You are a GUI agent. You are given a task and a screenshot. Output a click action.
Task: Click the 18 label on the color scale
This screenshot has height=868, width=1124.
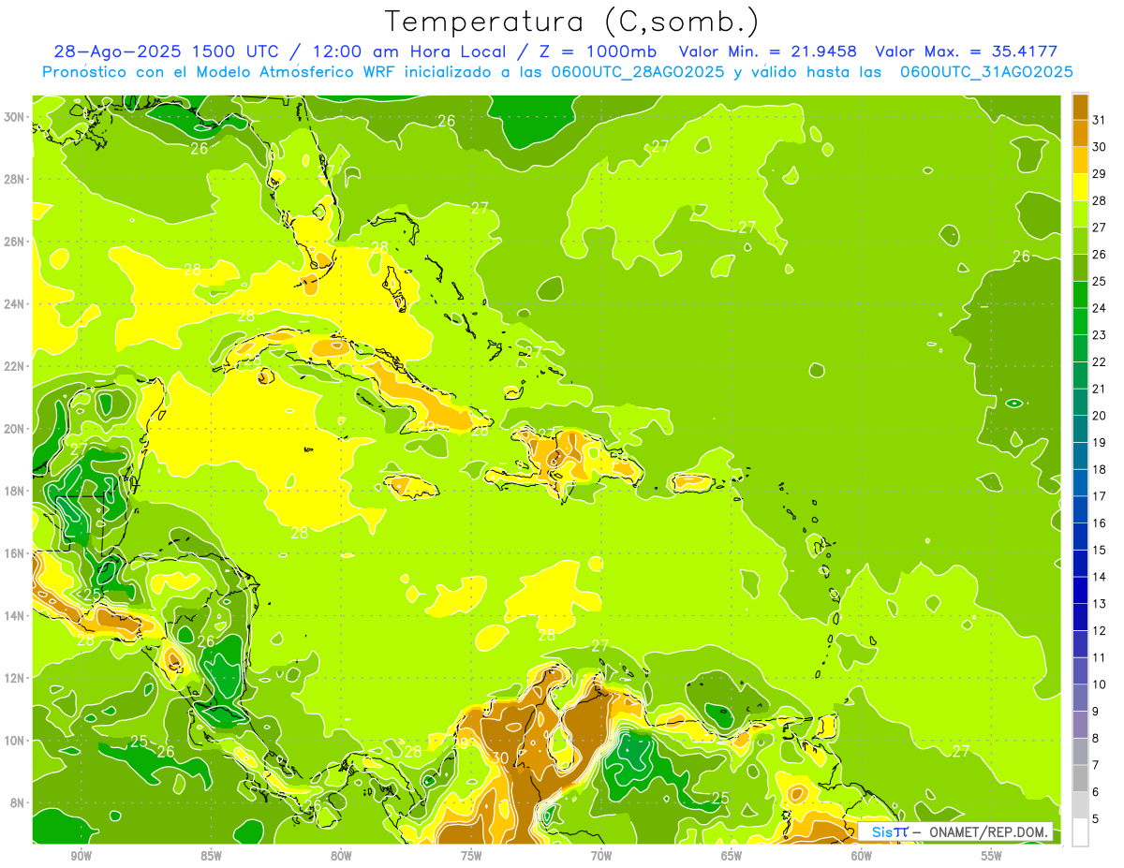1099,469
